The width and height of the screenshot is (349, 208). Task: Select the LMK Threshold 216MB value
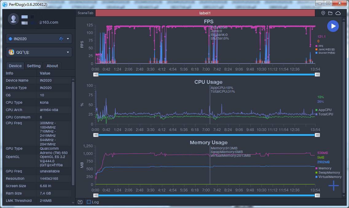tap(46, 200)
